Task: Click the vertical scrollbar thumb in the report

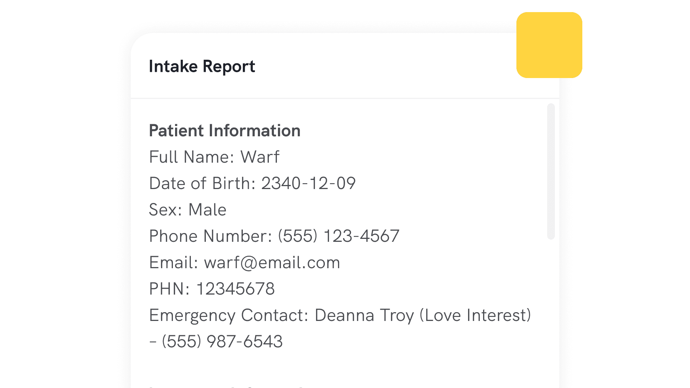Action: click(x=551, y=171)
